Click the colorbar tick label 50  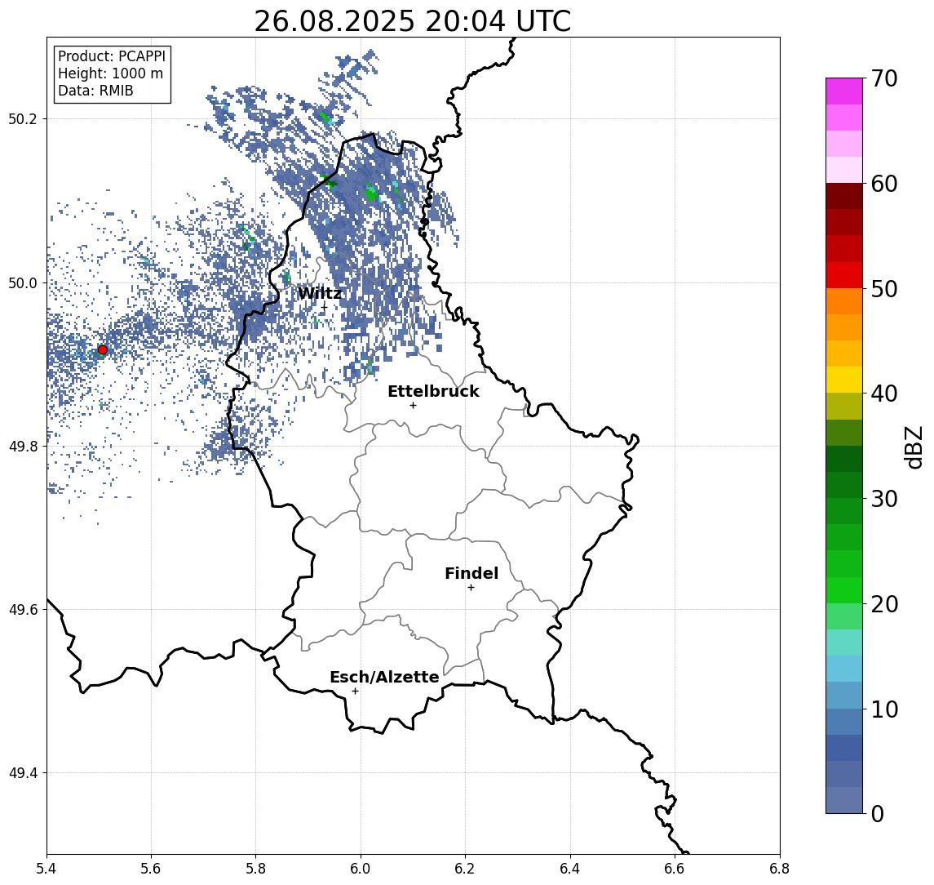click(x=884, y=289)
